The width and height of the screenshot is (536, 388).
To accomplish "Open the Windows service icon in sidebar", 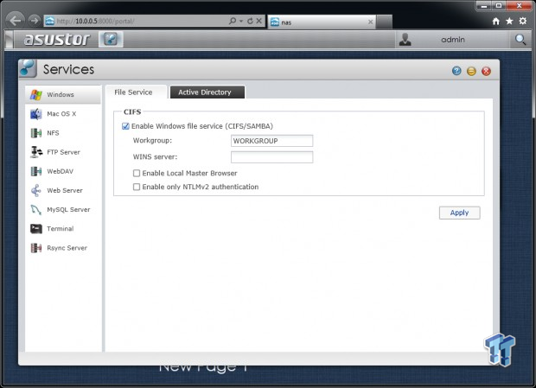I will coord(36,94).
